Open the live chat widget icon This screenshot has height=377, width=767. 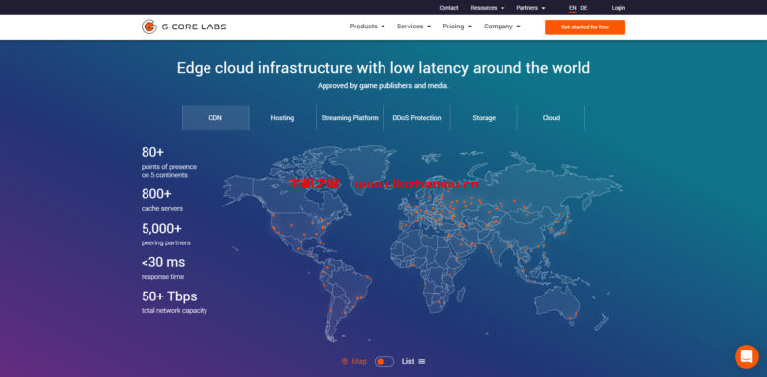click(x=746, y=356)
